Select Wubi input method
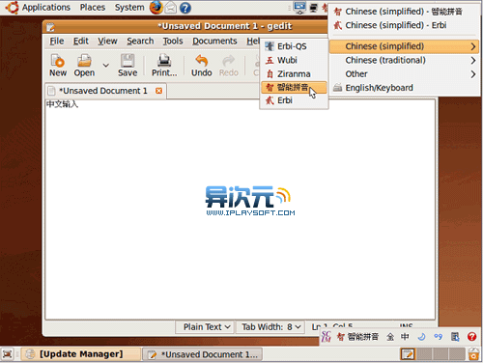This screenshot has height=363, width=483. (294, 60)
